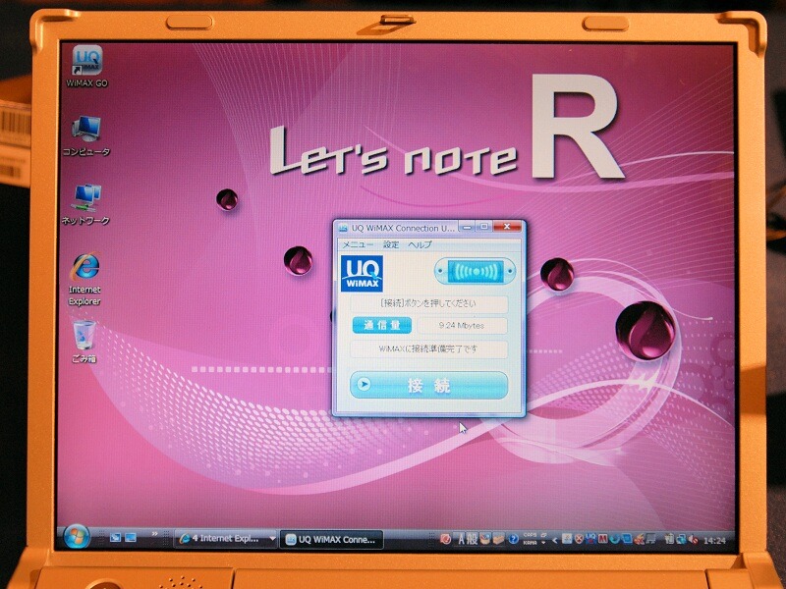
Task: Click the UQ WiMAX logo in the window
Action: 362,274
